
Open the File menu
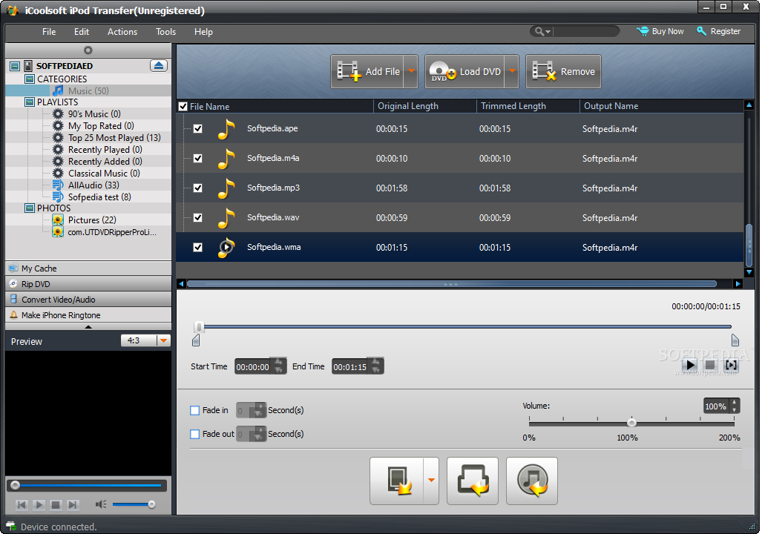(x=49, y=32)
